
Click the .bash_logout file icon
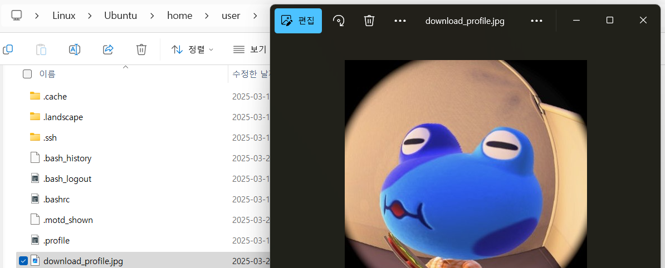(x=35, y=178)
